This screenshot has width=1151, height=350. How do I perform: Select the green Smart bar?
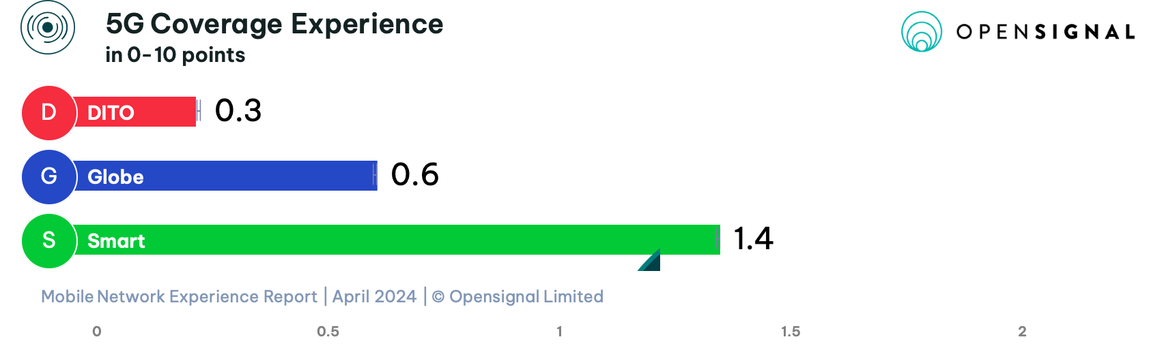pos(396,240)
